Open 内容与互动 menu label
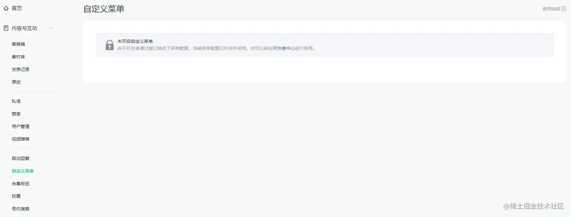The width and height of the screenshot is (571, 217). pyautogui.click(x=25, y=28)
